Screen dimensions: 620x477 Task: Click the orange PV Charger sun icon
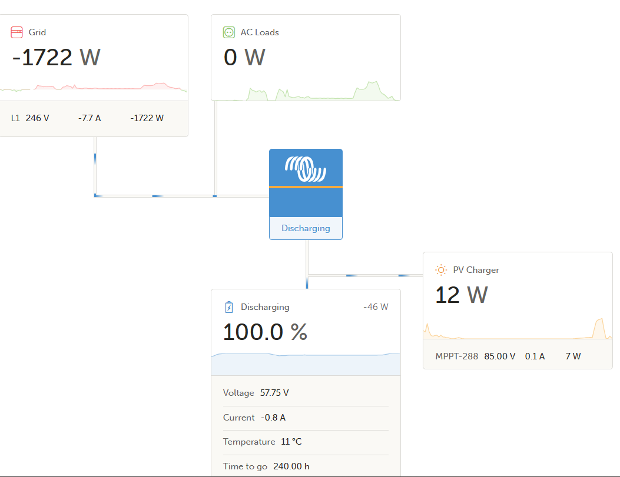point(441,270)
